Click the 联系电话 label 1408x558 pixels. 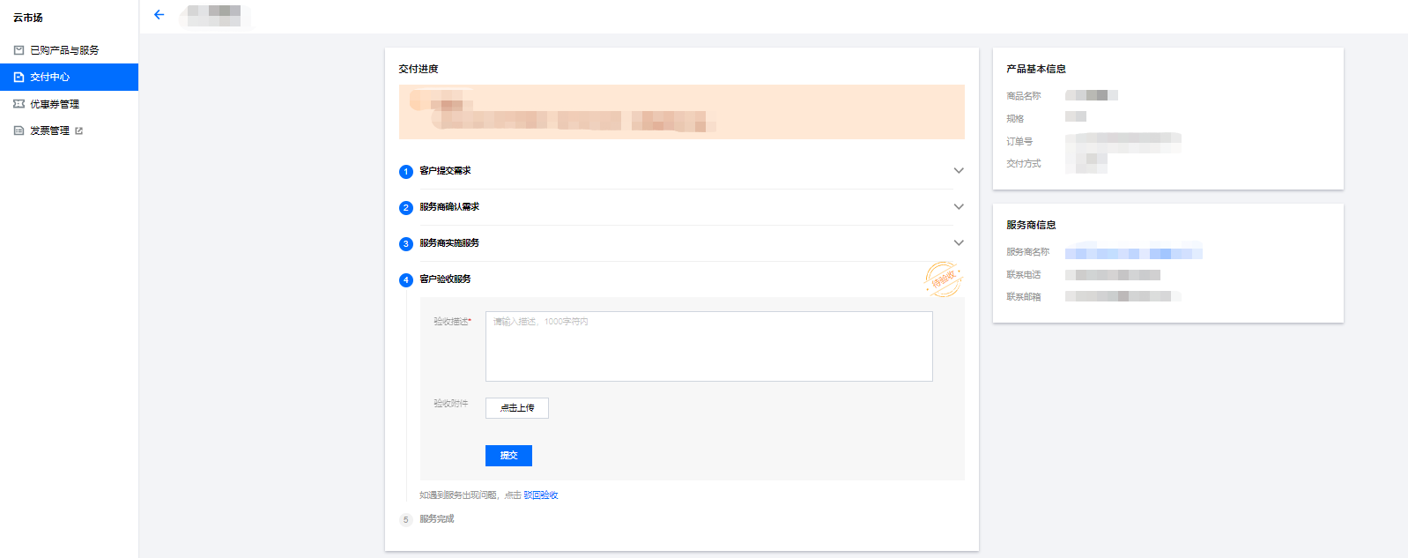(x=1024, y=275)
